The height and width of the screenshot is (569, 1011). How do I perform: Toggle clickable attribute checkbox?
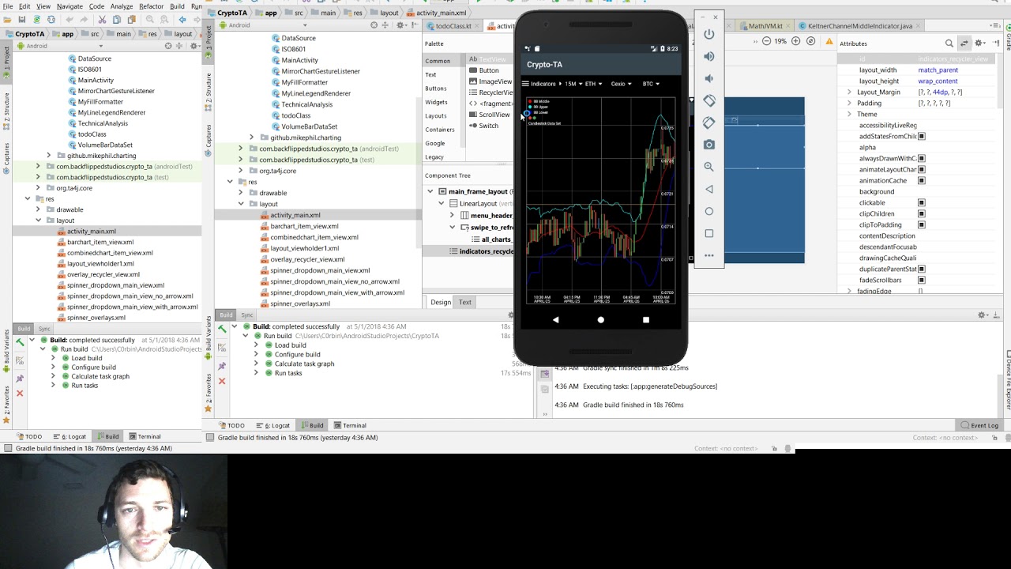921,203
